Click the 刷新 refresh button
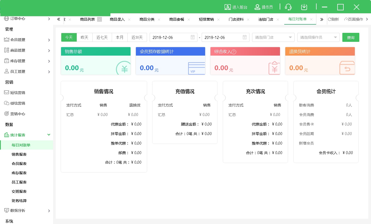This screenshot has height=224, width=371. pos(334,19)
